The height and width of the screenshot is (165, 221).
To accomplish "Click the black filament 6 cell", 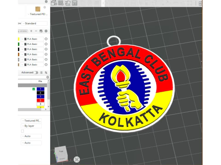I will point(41,93).
